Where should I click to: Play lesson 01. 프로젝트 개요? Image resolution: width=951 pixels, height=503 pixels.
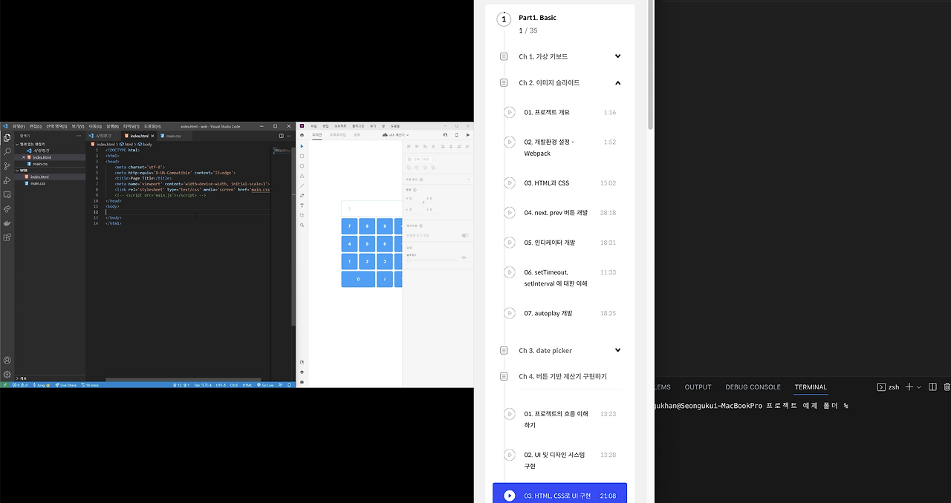(x=509, y=112)
